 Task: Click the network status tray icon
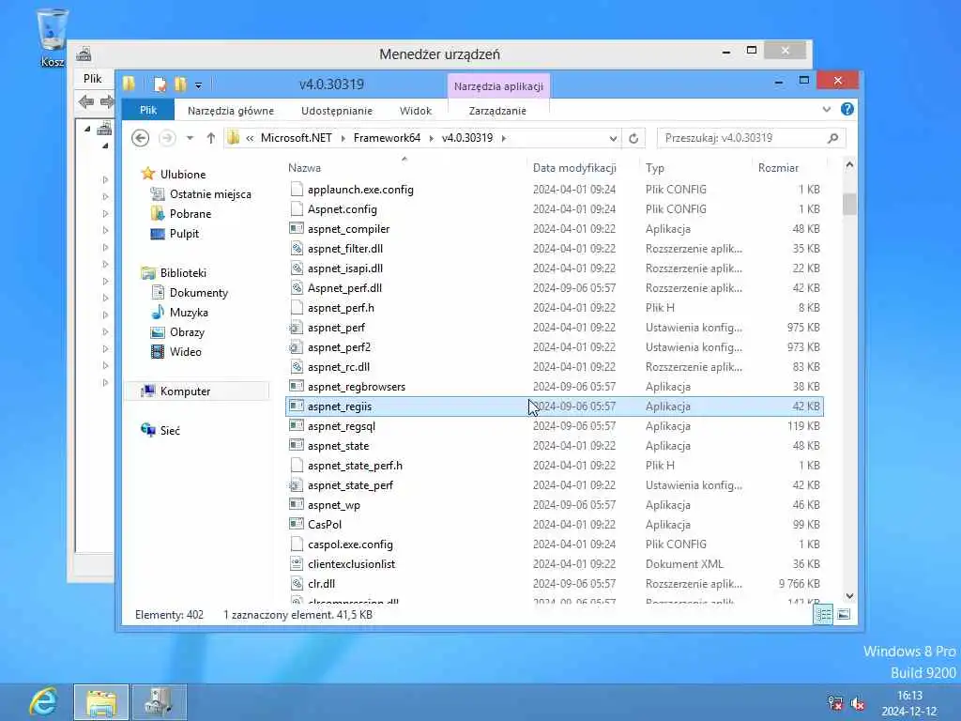(x=834, y=703)
